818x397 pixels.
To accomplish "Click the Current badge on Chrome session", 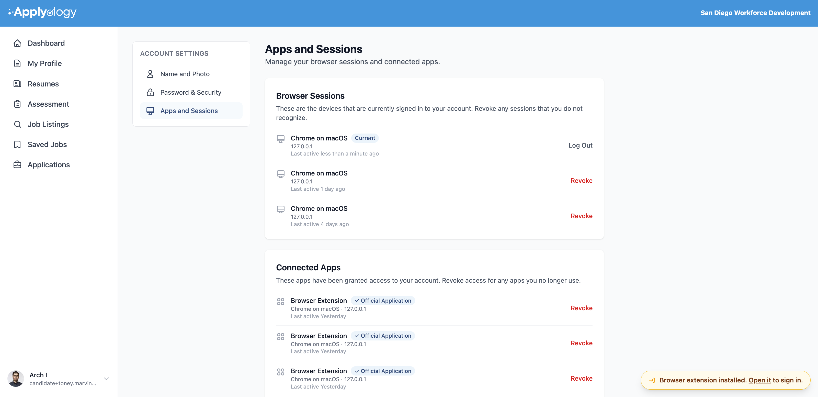I will (x=365, y=138).
